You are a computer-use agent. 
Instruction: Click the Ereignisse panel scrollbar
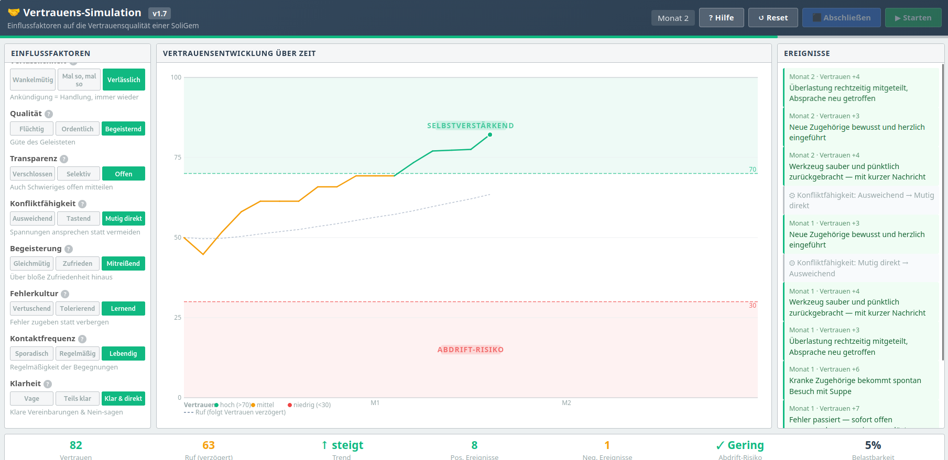943,209
